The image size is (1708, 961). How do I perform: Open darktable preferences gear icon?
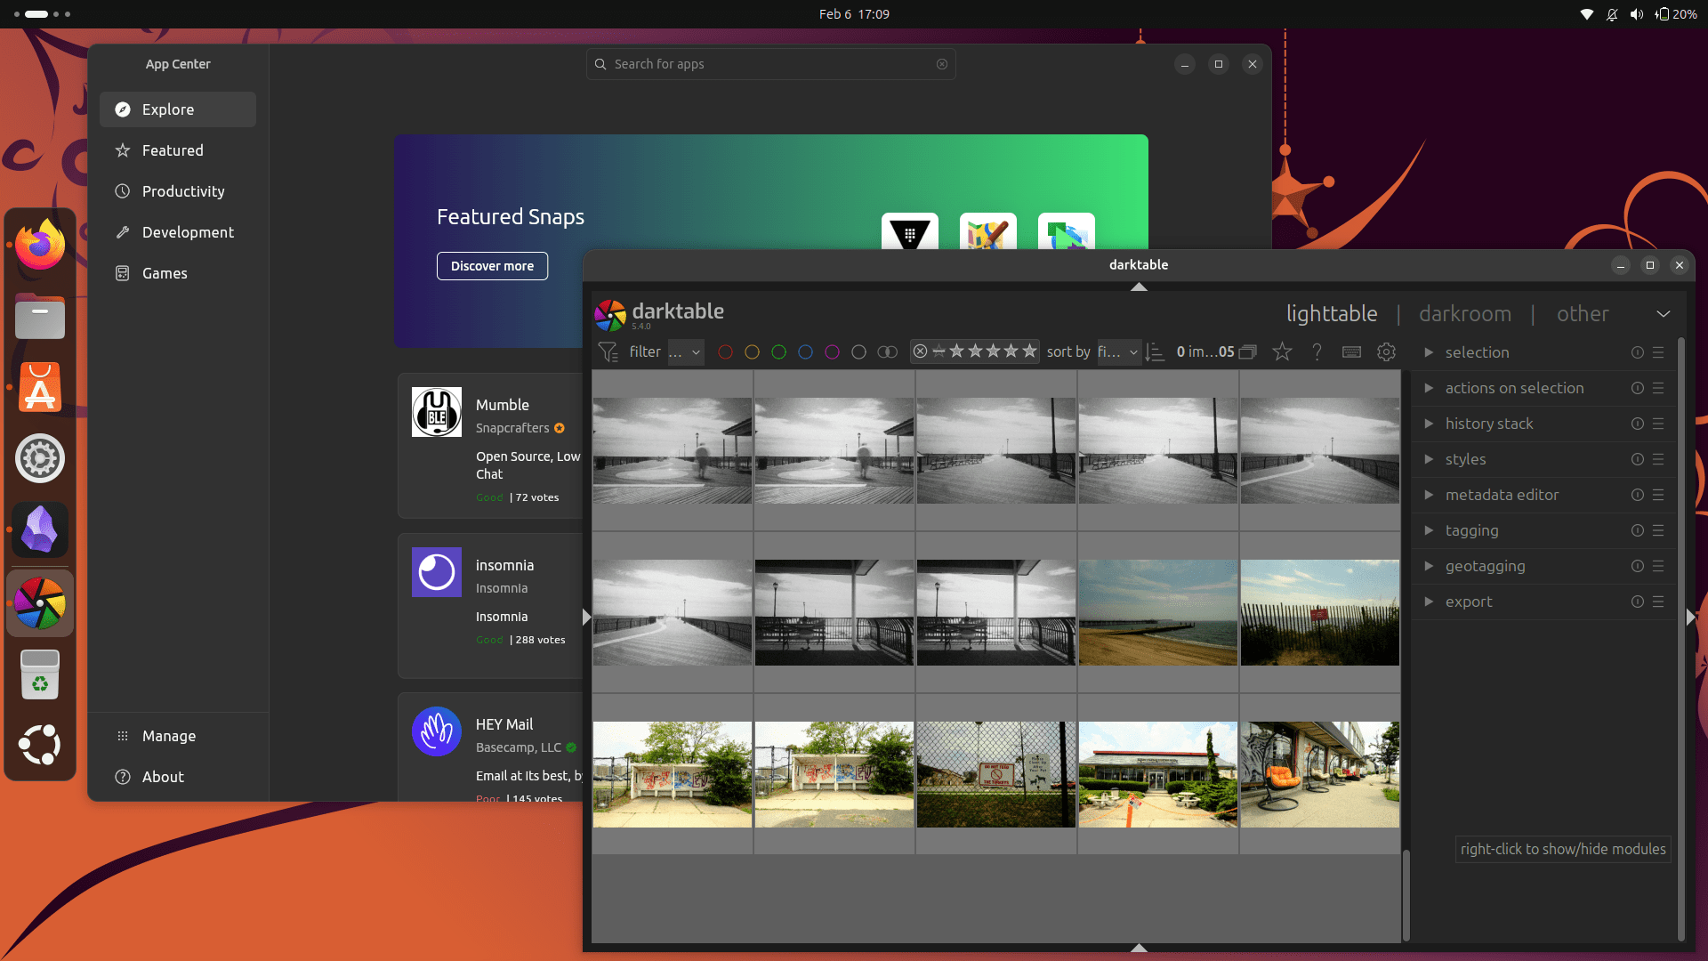pos(1386,352)
